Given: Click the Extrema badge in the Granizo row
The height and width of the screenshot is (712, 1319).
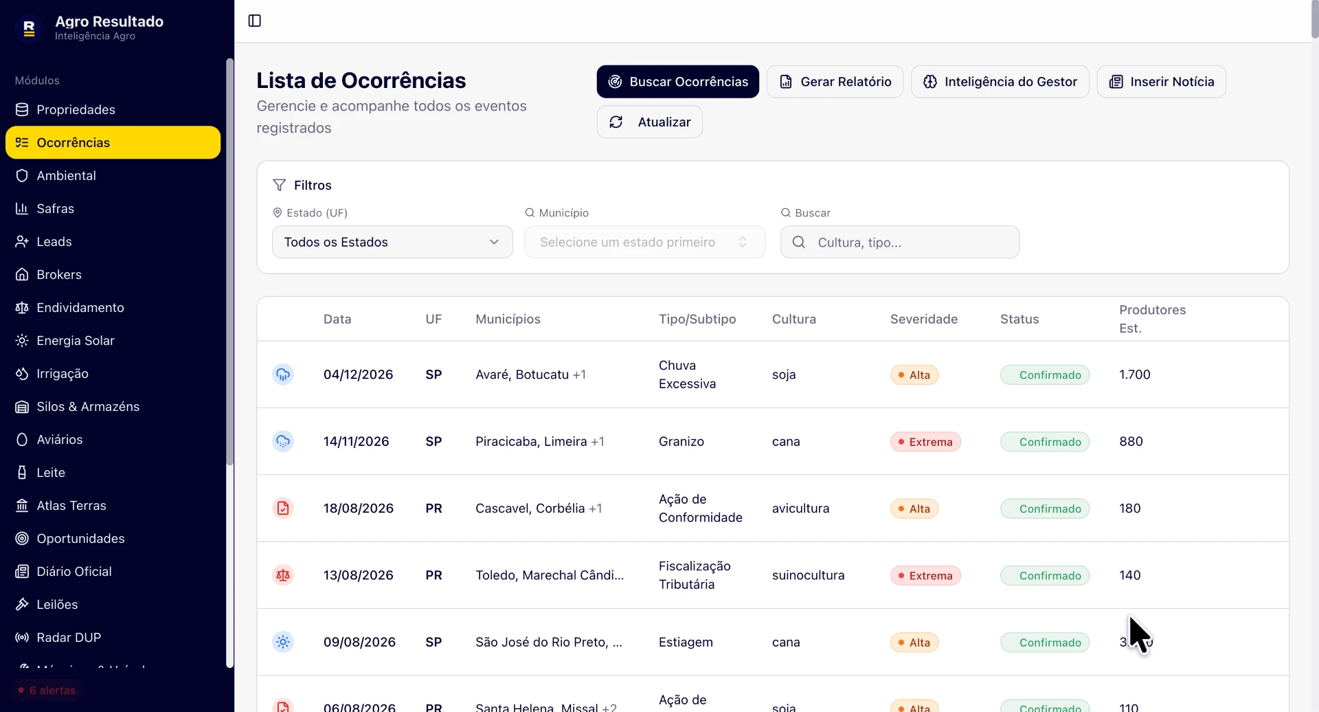Looking at the screenshot, I should pyautogui.click(x=925, y=442).
